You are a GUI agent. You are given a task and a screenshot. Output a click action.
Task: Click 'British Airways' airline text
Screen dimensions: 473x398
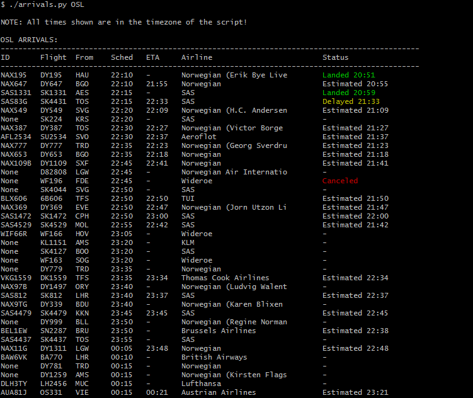[x=214, y=357]
